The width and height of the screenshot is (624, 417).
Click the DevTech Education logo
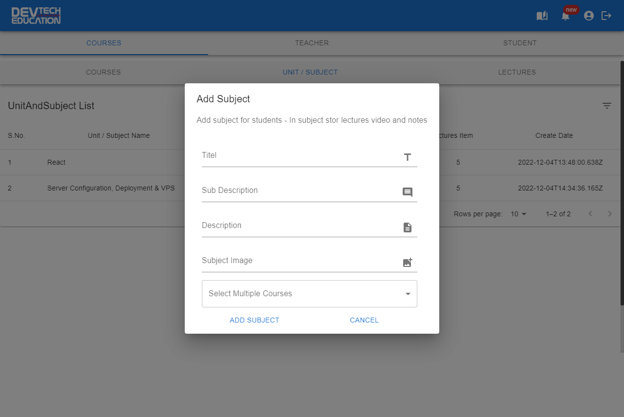[36, 16]
